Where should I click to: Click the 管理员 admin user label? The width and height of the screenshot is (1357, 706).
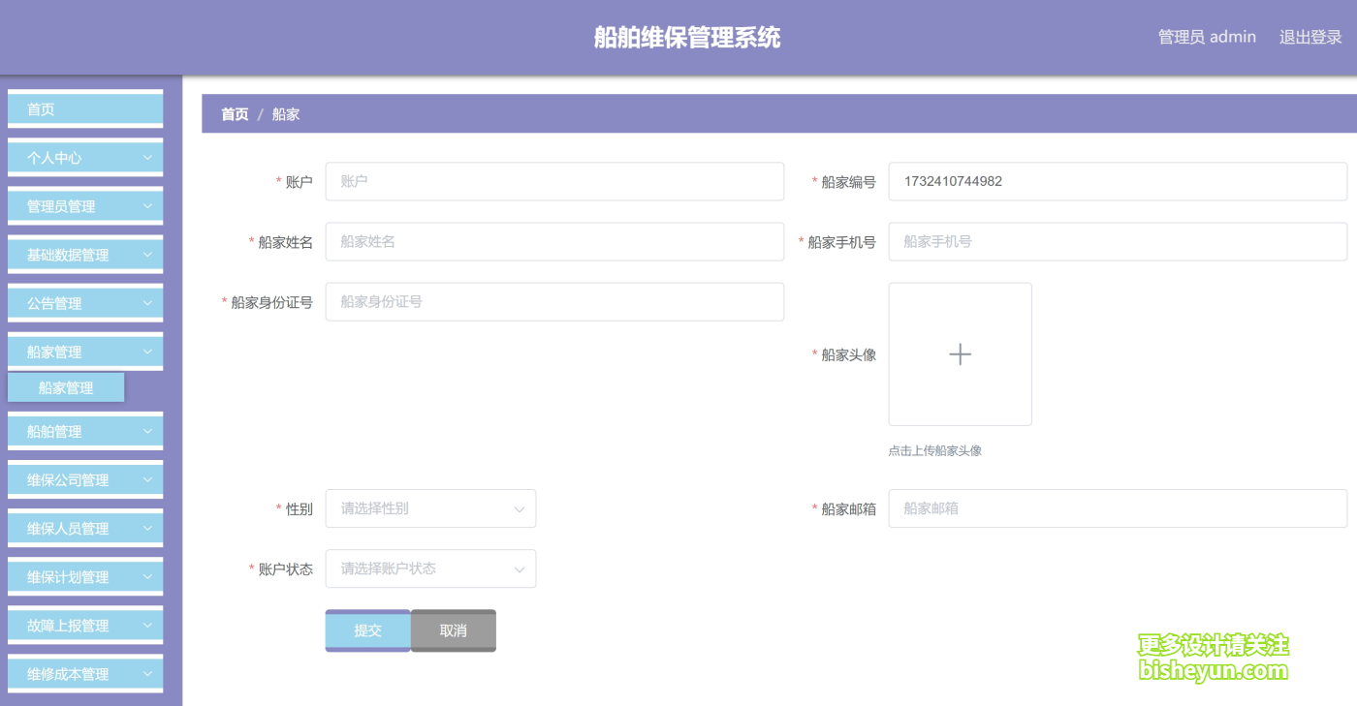coord(1207,37)
